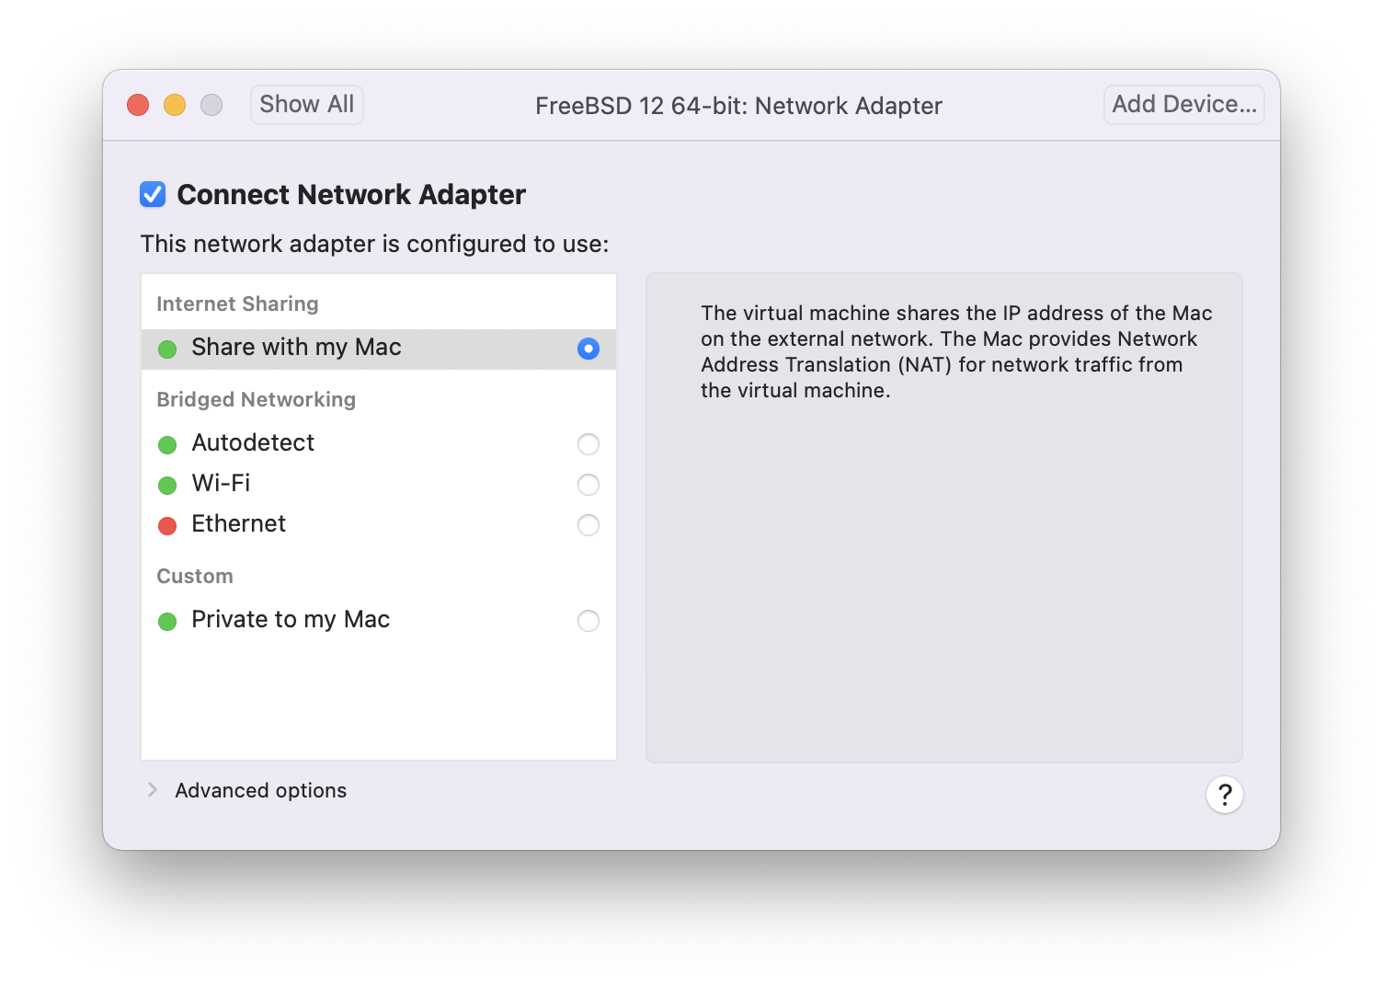Click the Share with my Mac radio button

[x=588, y=349]
